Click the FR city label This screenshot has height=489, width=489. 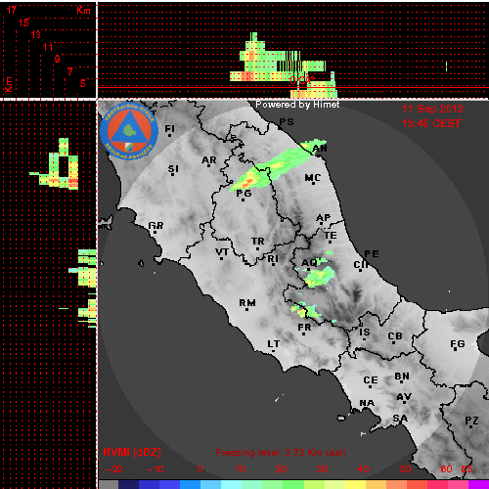[304, 327]
